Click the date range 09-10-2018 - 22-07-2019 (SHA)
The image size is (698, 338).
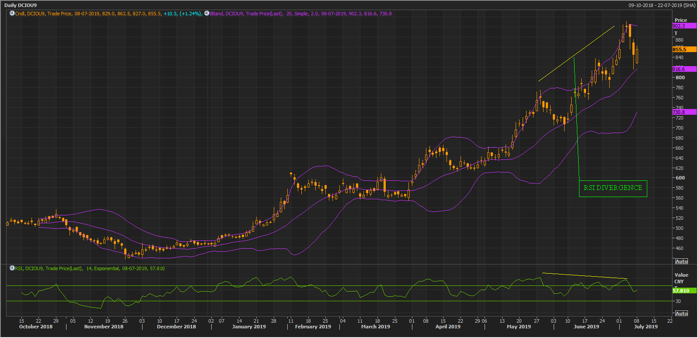coord(662,5)
